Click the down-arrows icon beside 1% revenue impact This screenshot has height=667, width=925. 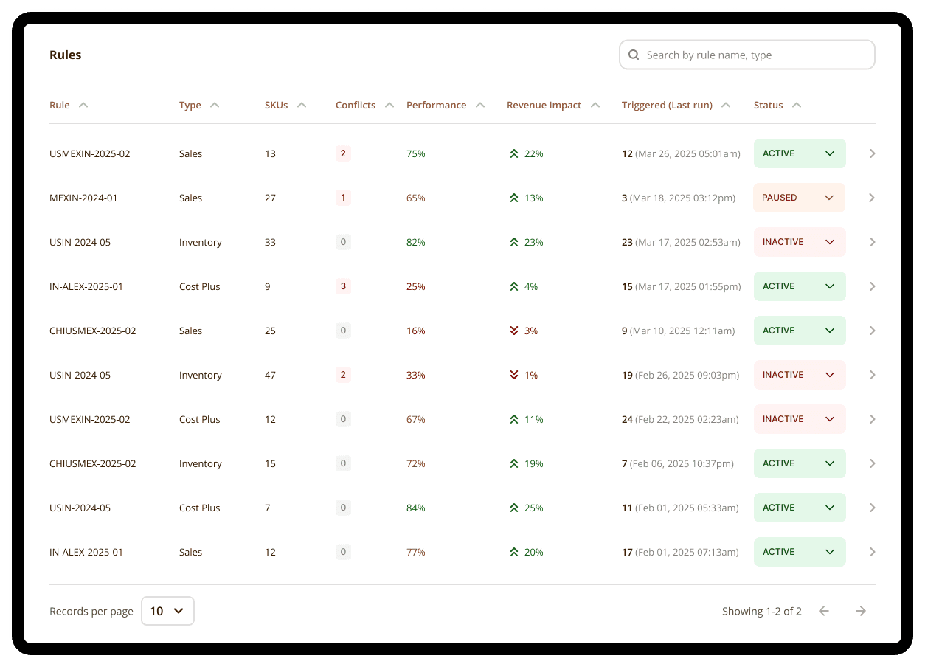pyautogui.click(x=514, y=375)
